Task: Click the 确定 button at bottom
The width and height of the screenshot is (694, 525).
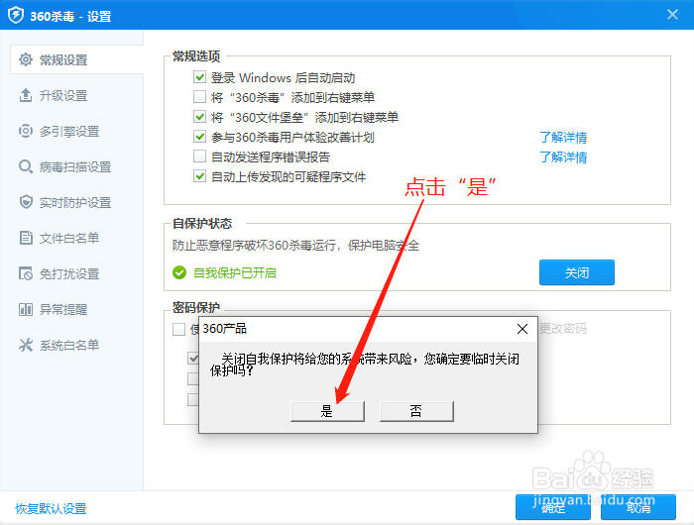Action: [553, 507]
